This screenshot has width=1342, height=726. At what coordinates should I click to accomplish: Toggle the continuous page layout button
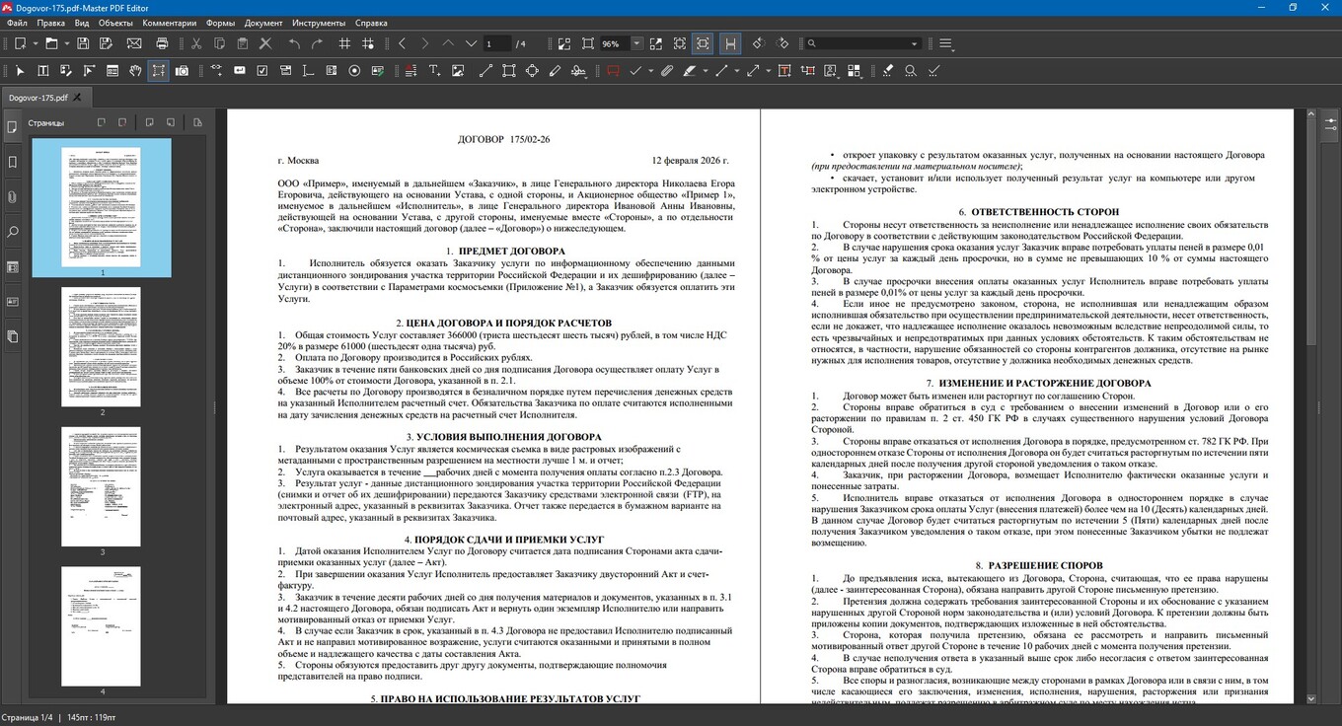(x=730, y=43)
